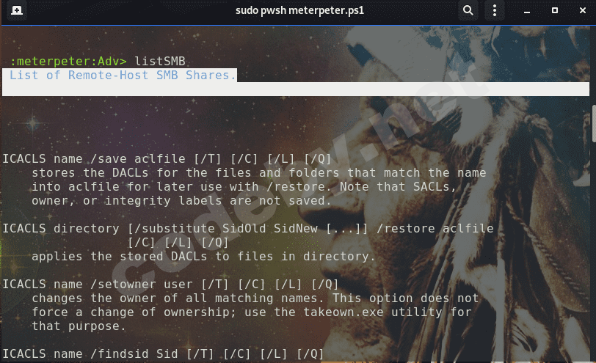Click the 'sudo pwsh meterpeter.ps1' window title
Viewport: 596px width, 363px height.
299,10
